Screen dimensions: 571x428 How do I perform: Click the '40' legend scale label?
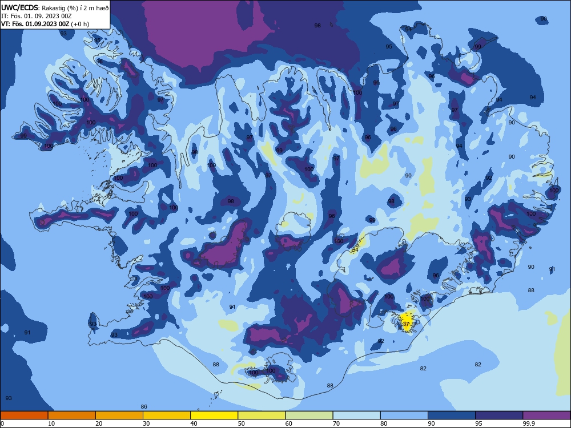coord(194,423)
